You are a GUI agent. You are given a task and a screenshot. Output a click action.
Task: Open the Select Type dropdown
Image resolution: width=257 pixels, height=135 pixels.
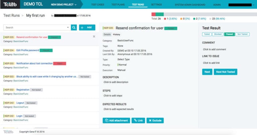pos(123,59)
